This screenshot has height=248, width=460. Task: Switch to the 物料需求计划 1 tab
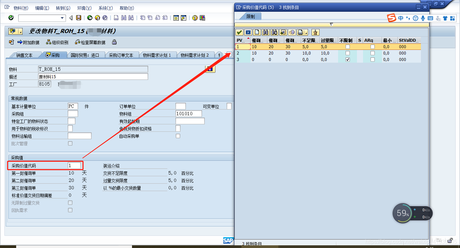(157, 55)
